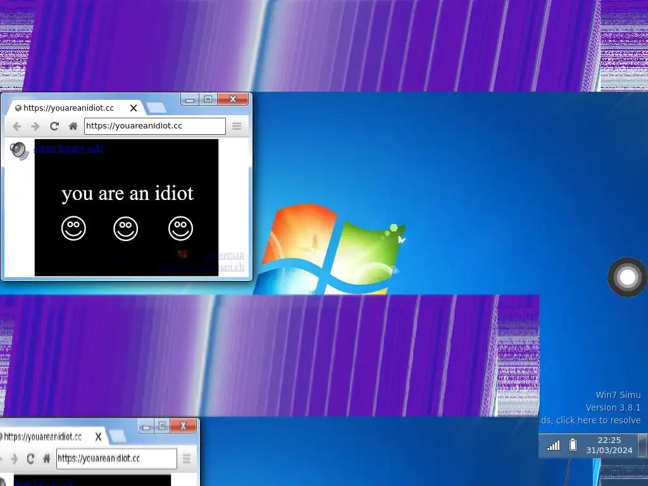Open a new tab in the lower browser window
The image size is (648, 486).
(118, 437)
